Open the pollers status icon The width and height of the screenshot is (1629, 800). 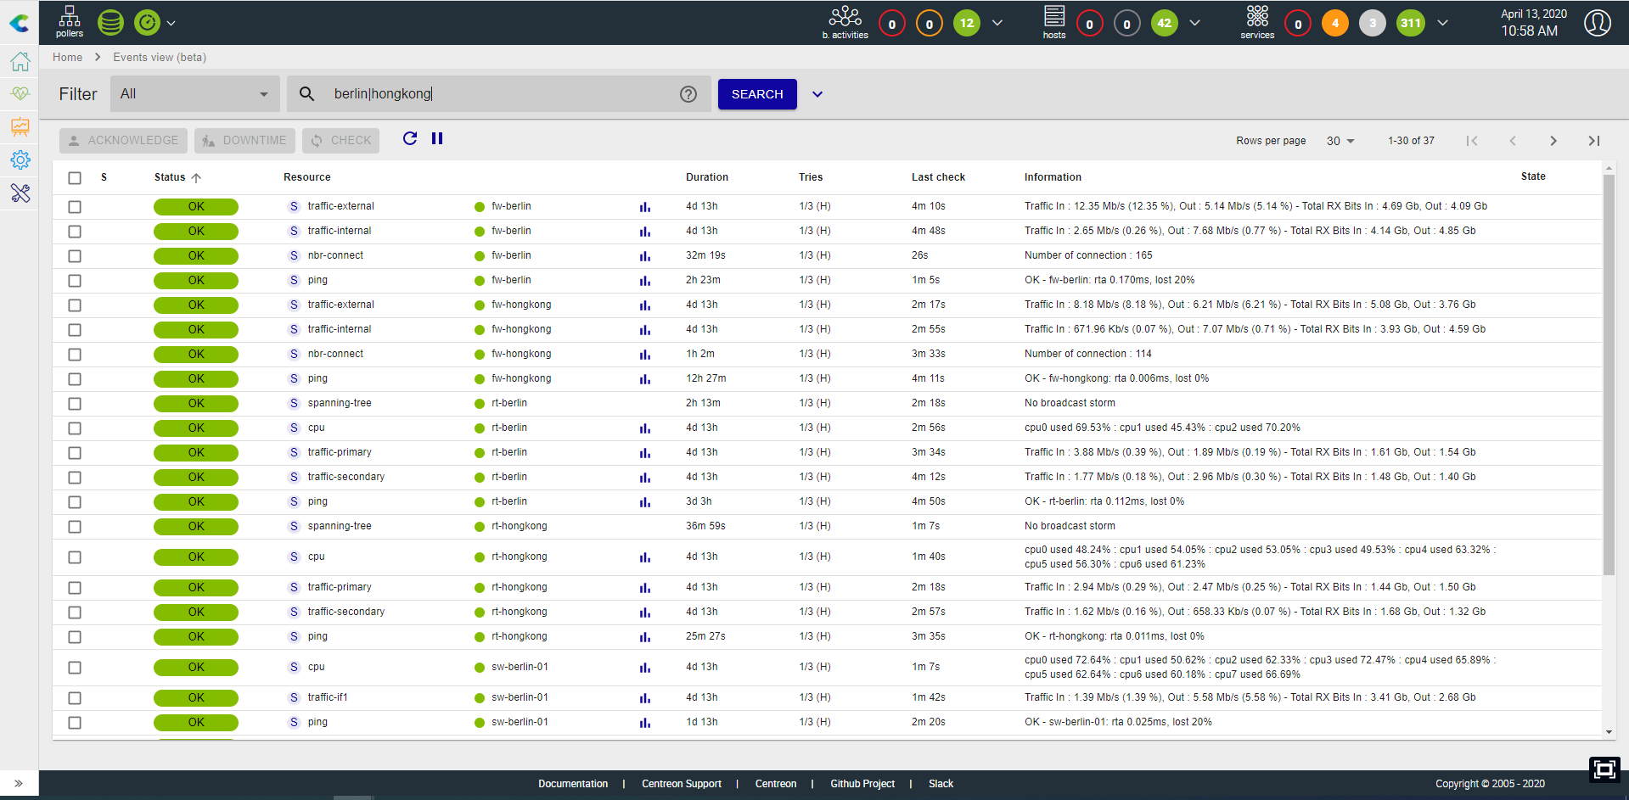(x=70, y=21)
